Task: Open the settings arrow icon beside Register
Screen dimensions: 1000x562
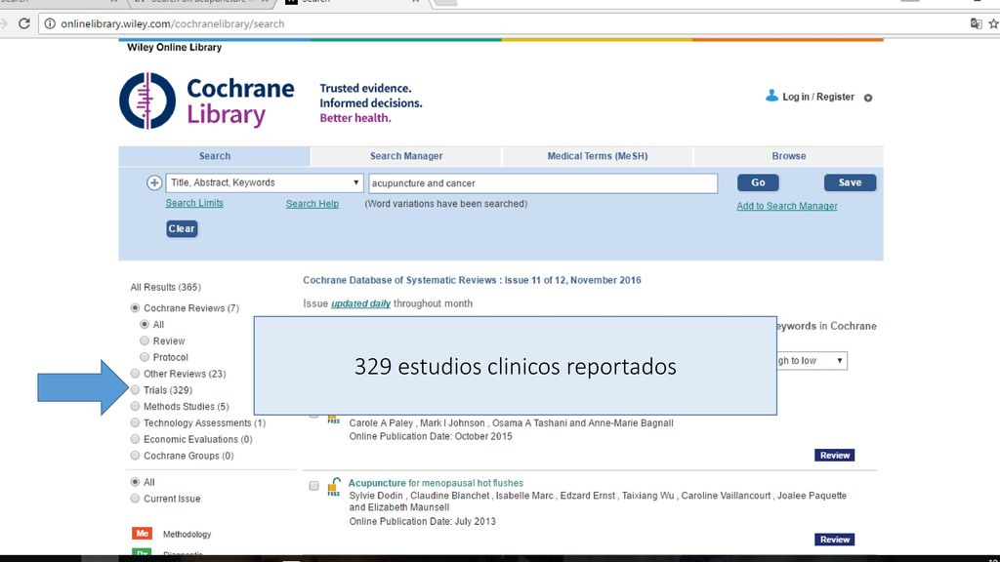Action: click(x=868, y=98)
